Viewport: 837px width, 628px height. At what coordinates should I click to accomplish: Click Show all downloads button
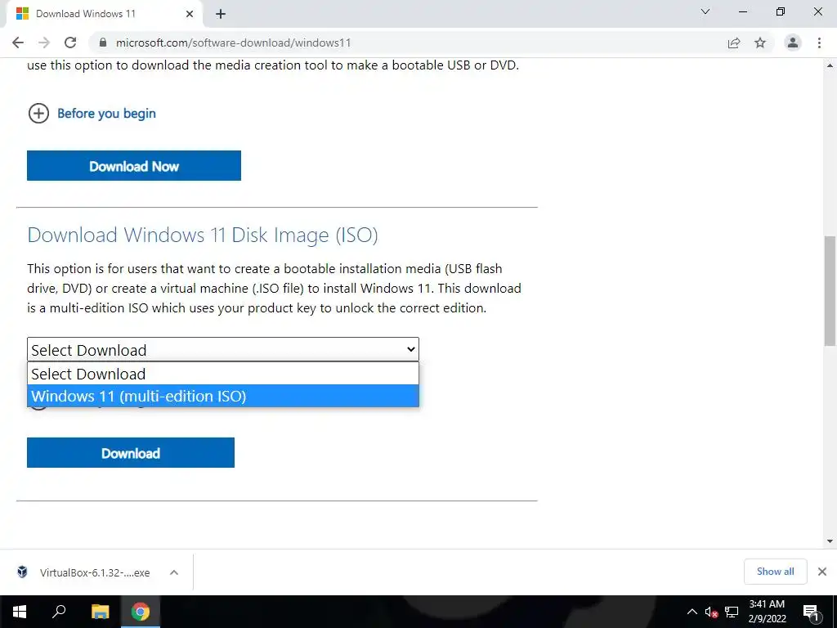775,572
